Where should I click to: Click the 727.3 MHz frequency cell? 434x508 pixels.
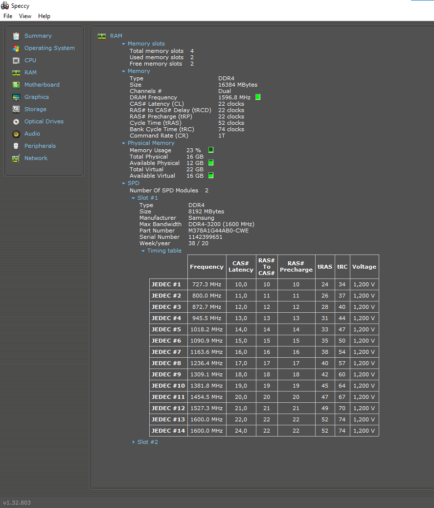pos(206,284)
